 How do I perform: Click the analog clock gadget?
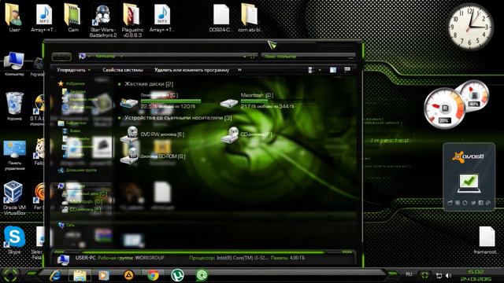coord(470,27)
